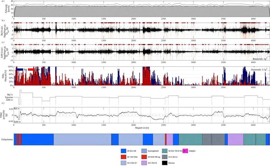Click the 'Határérték: 6g²' annotation
270x166 pixels.
pyautogui.click(x=260, y=59)
